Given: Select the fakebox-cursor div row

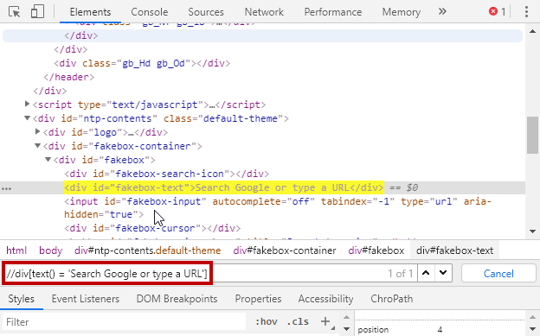Looking at the screenshot, I should [x=152, y=228].
